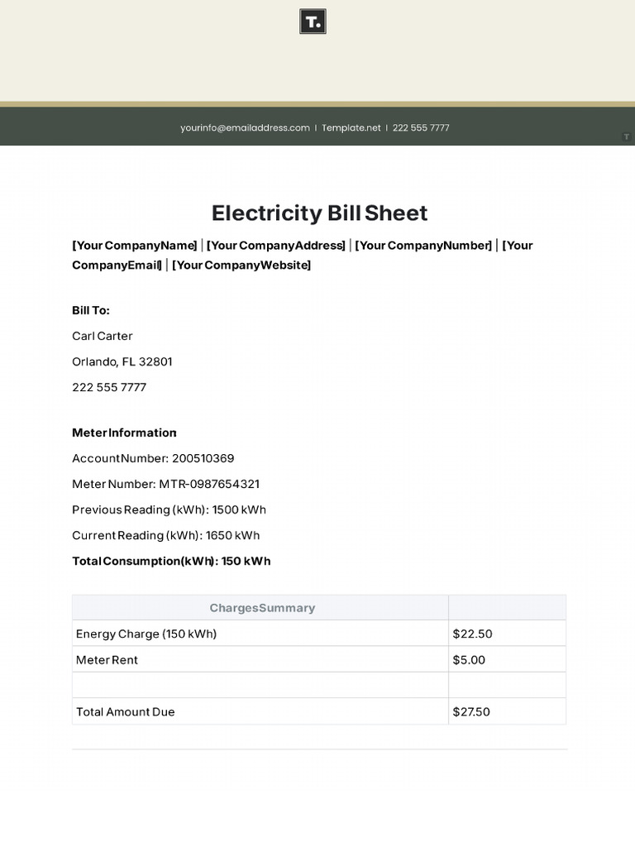The width and height of the screenshot is (635, 847).
Task: Click the Account Number 200510369 line
Action: (x=153, y=458)
